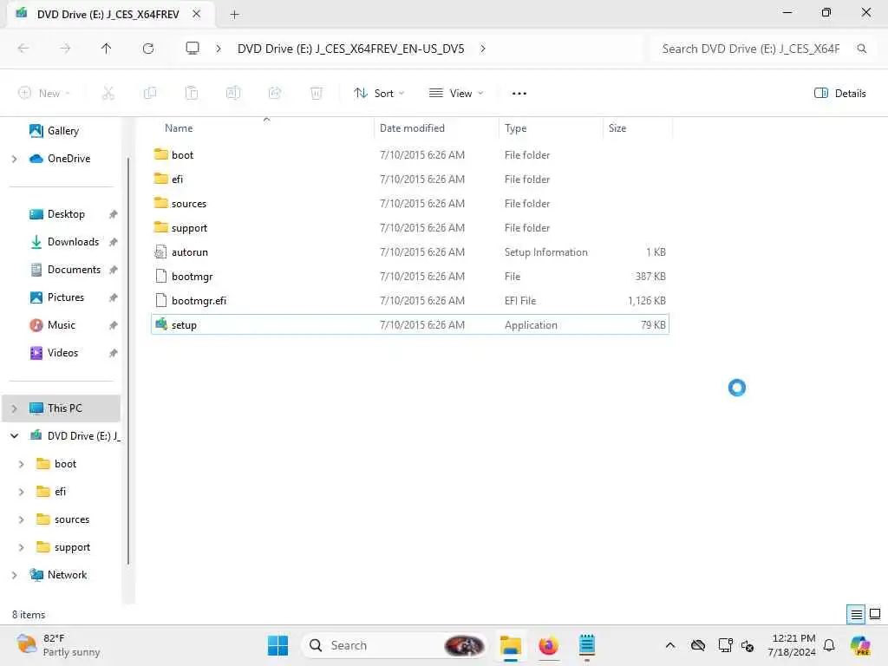888x666 pixels.
Task: Open Videos quick access item
Action: (62, 353)
